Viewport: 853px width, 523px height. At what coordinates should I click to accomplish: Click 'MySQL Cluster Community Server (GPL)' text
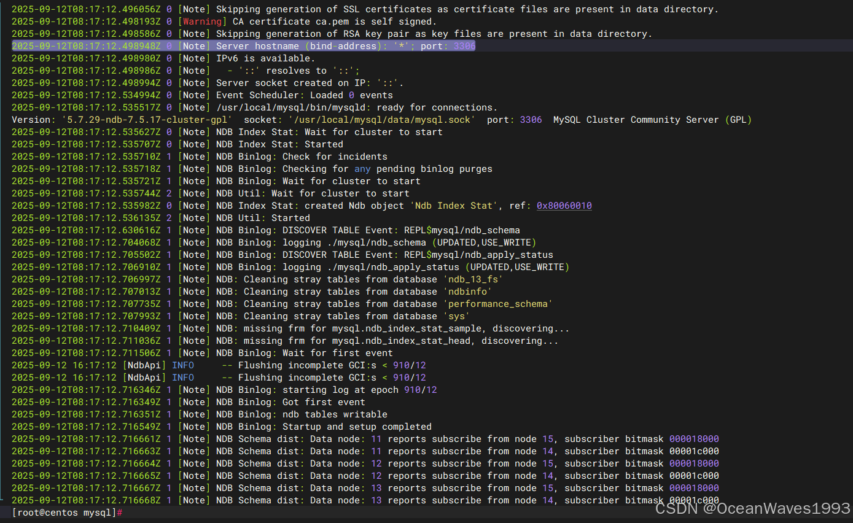652,120
